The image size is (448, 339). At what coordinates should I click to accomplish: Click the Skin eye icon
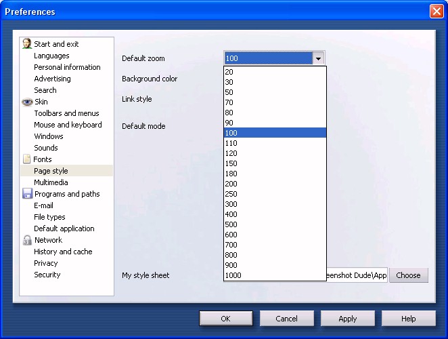pyautogui.click(x=27, y=102)
